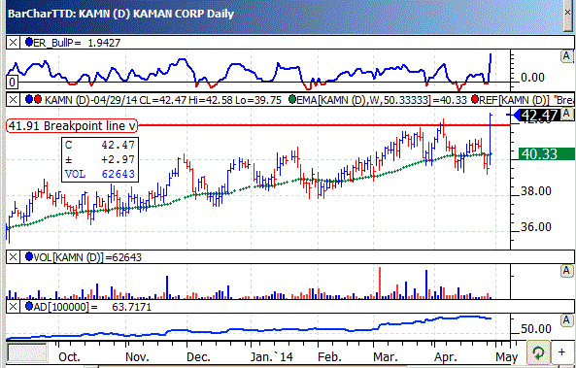The image size is (576, 368).
Task: Click the date scrollbar thumb at bottom left
Action: tap(27, 352)
